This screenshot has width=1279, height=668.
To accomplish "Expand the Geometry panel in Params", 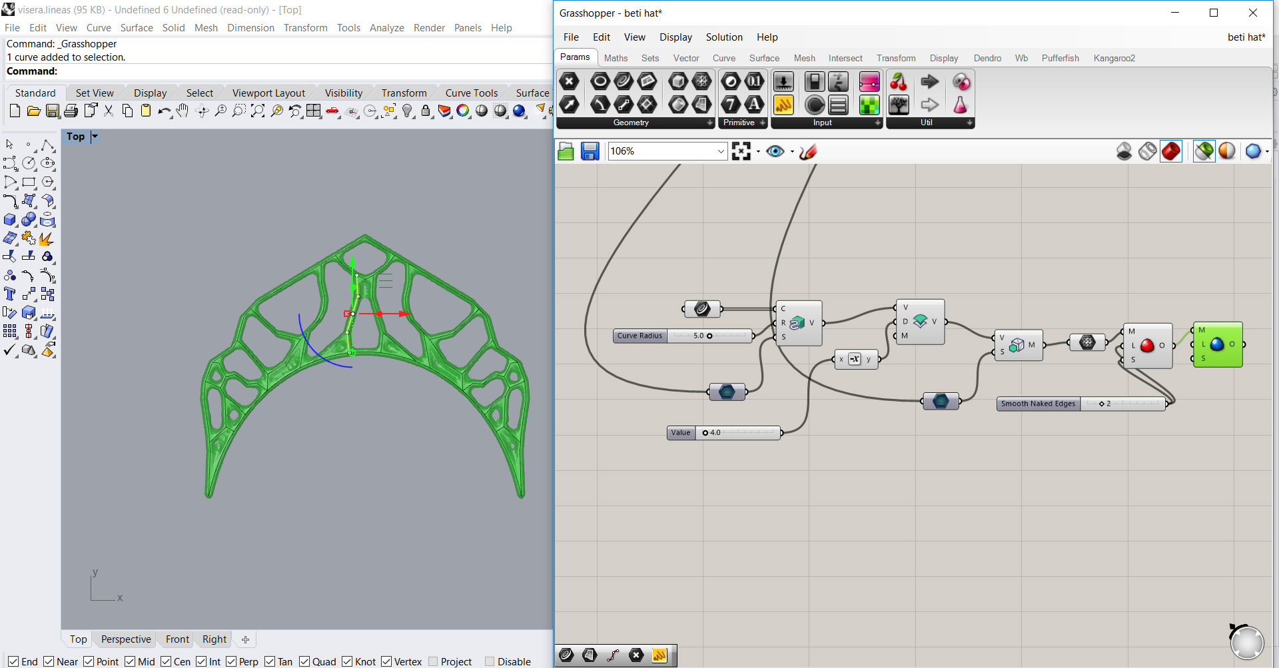I will (710, 123).
